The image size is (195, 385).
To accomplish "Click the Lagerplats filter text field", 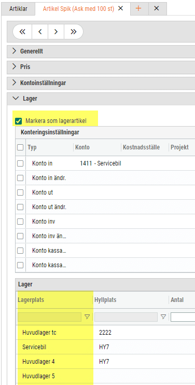I will 49,317.
